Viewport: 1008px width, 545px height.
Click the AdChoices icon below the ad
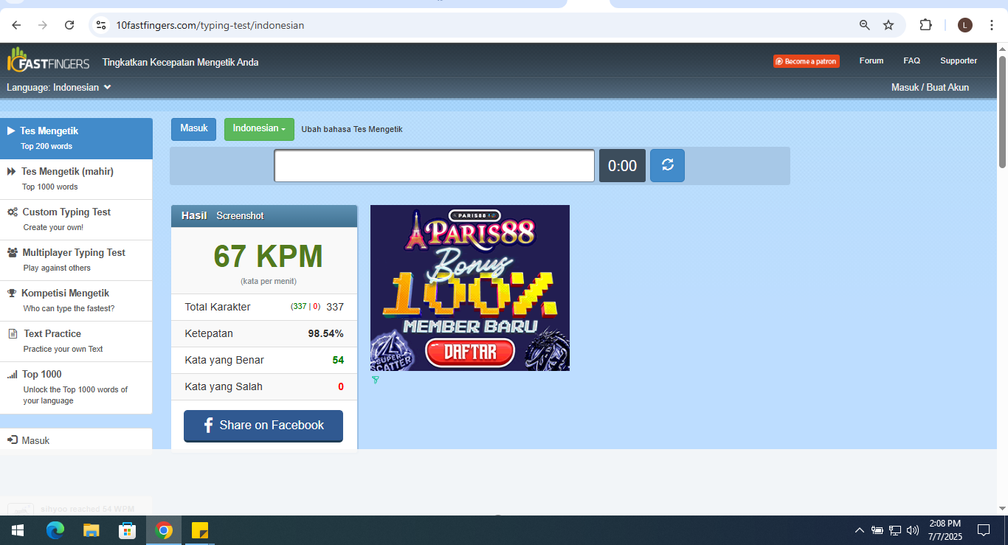pyautogui.click(x=375, y=380)
